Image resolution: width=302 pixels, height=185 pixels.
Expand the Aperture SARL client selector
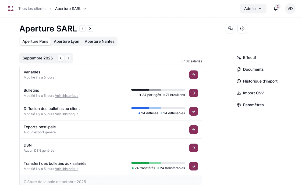[x=84, y=8]
